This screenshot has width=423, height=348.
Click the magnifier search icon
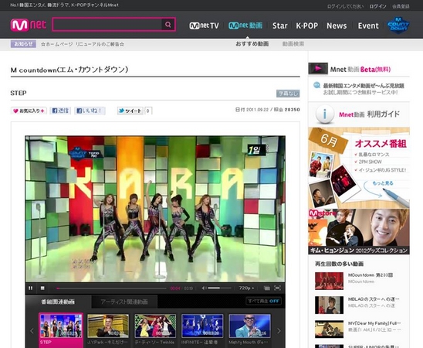[x=168, y=25]
